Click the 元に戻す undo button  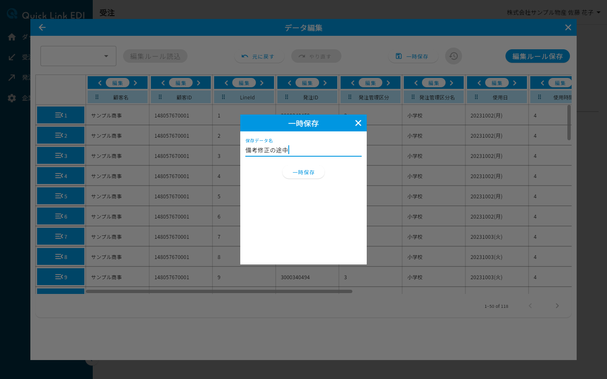point(259,56)
